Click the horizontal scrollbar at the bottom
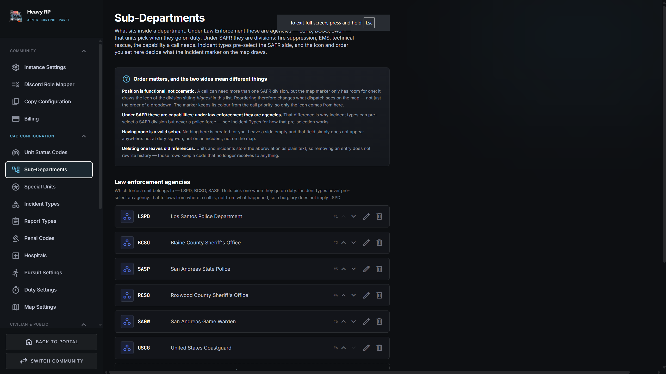Screen dimensions: 666x374 369,372
